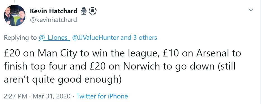Image resolution: width=261 pixels, height=104 pixels.
Task: Click the @kevinhatchard handle
Action: coord(53,20)
